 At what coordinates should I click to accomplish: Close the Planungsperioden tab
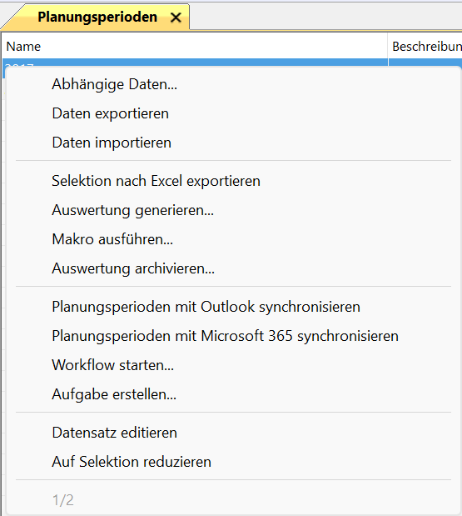[x=176, y=18]
